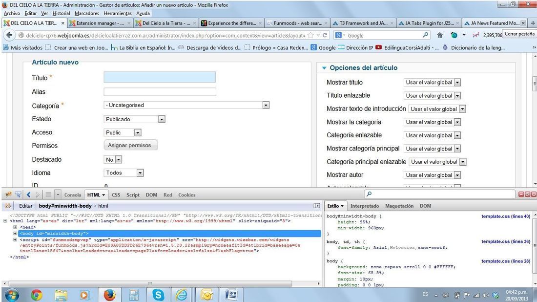Click Firebug HTML edit source icon
Image resolution: width=537 pixels, height=302 pixels.
point(8,206)
